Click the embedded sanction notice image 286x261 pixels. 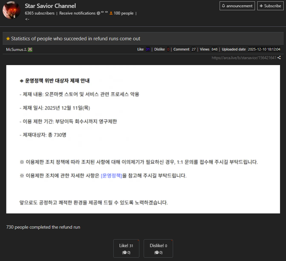143,139
